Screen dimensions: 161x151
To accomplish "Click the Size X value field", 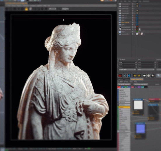I will 146,62.
